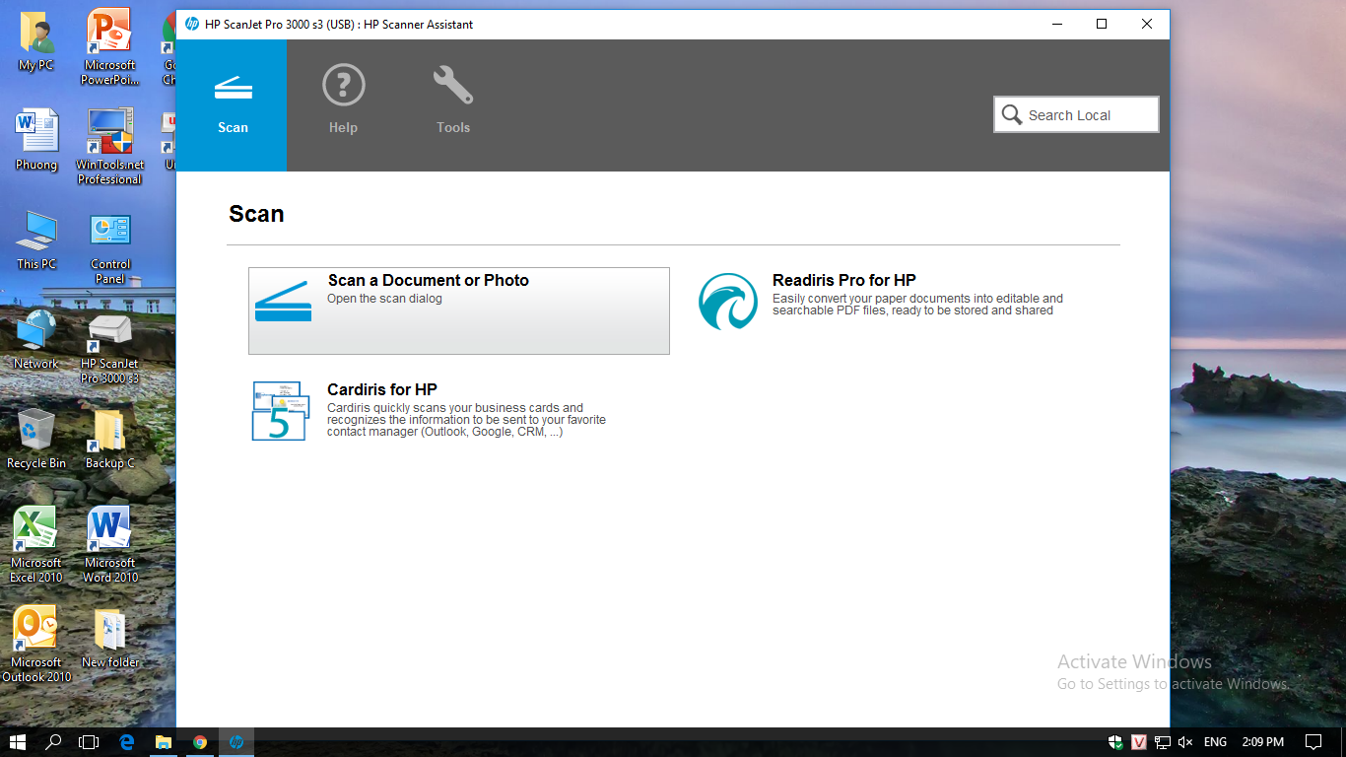The image size is (1346, 757).
Task: Click the 2:09 PM clock
Action: (1262, 742)
